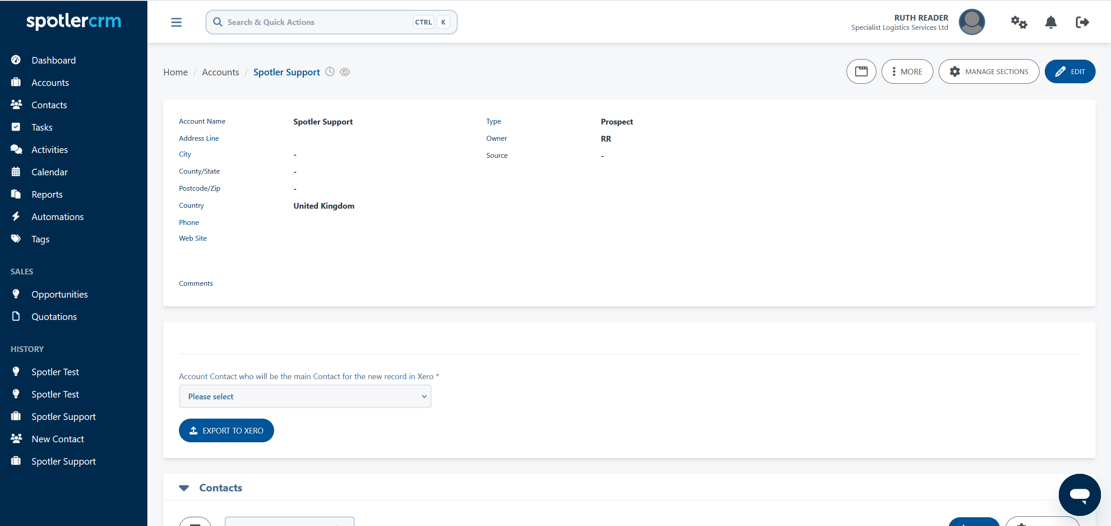Click the Reports documents icon
This screenshot has width=1111, height=526.
[x=16, y=194]
